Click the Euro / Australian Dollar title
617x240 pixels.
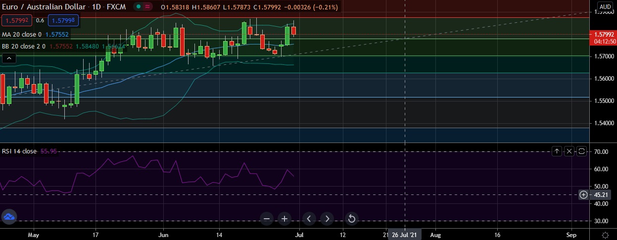click(x=43, y=7)
